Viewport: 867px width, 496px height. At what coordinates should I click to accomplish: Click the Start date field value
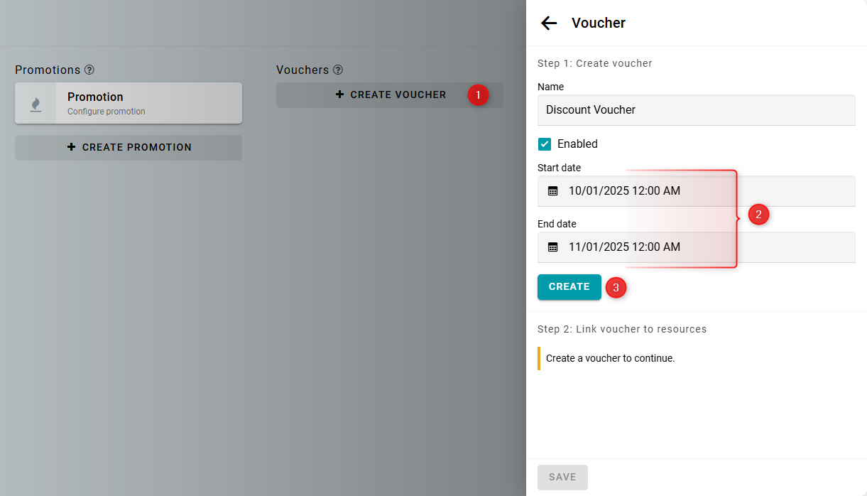coord(624,191)
